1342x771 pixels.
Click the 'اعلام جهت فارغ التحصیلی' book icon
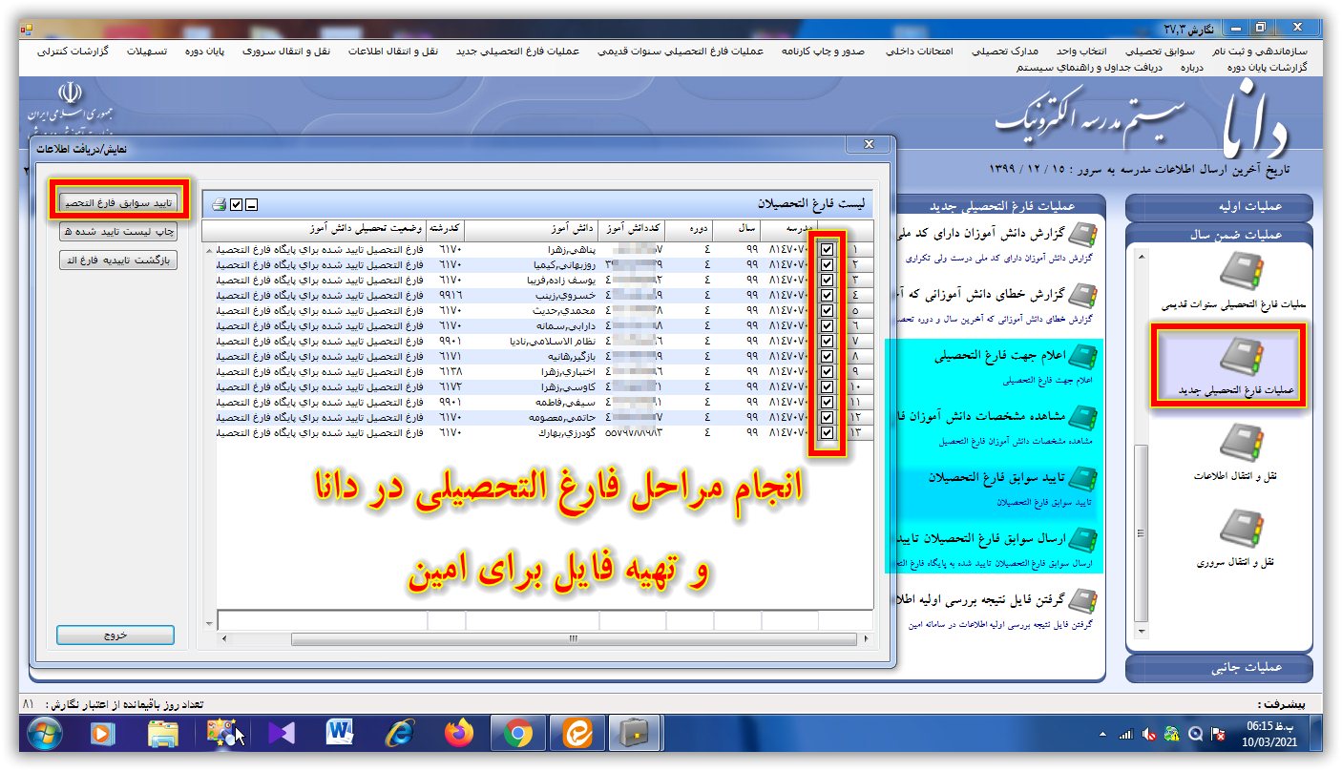(x=1081, y=356)
